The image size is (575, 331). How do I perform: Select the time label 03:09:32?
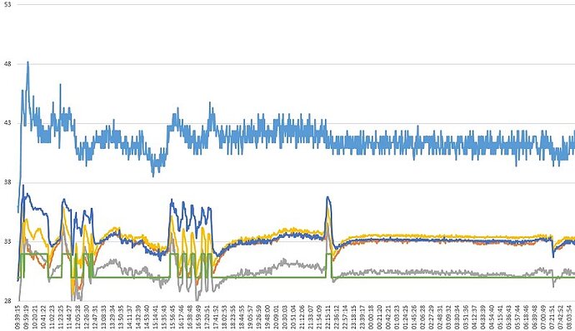click(448, 318)
